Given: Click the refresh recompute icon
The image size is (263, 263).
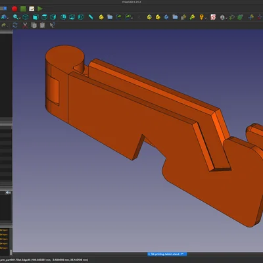Looking at the screenshot, I should pyautogui.click(x=15, y=25).
